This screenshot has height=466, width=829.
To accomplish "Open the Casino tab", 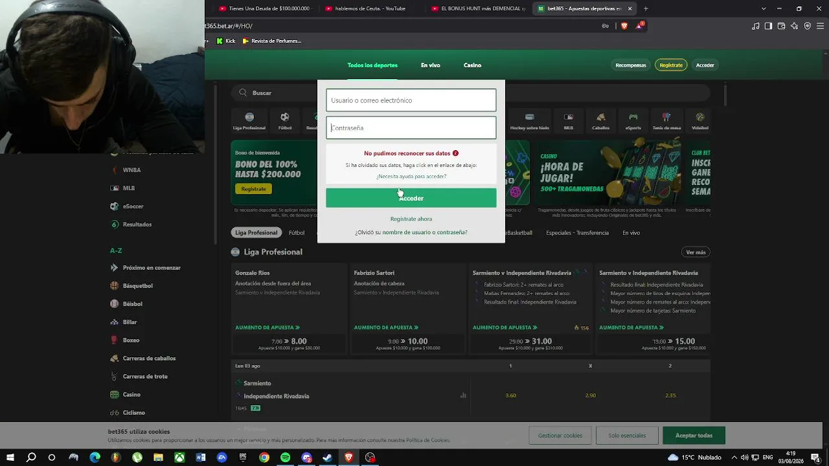I will click(x=472, y=65).
